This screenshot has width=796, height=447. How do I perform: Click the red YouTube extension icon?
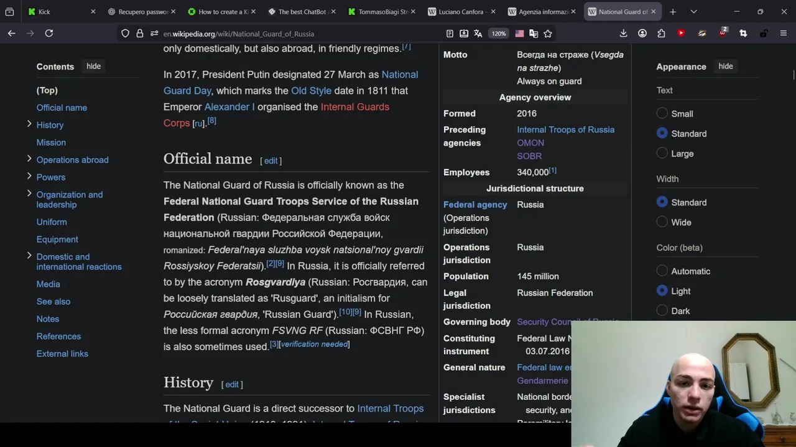click(681, 34)
